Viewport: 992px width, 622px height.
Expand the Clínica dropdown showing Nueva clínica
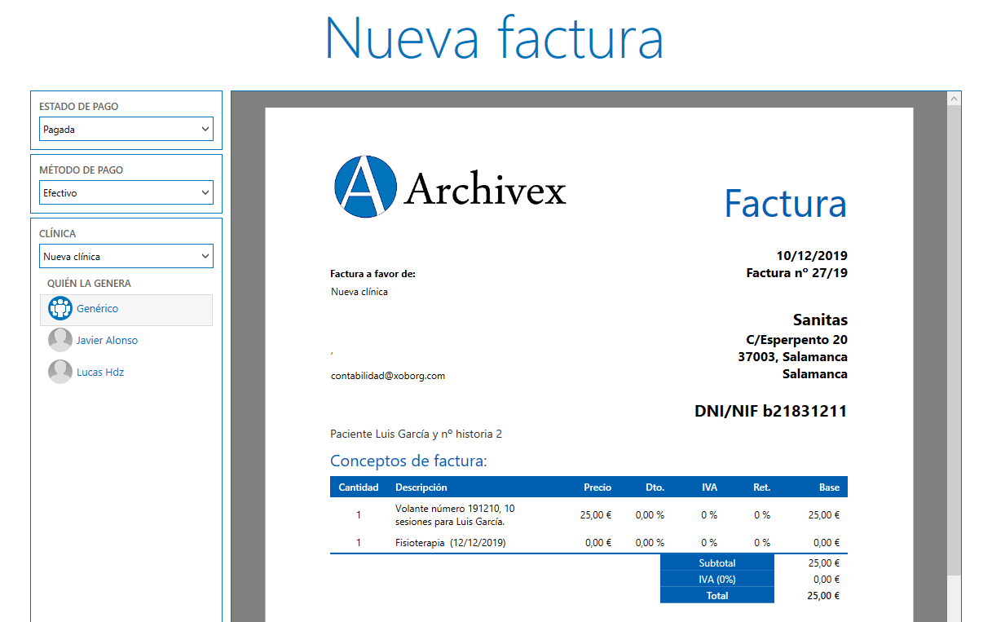click(x=126, y=255)
